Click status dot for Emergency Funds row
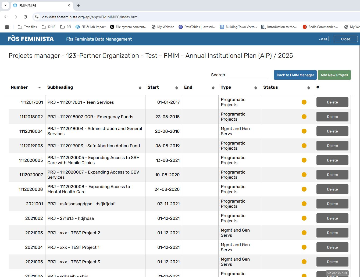360x277 pixels. click(x=304, y=117)
